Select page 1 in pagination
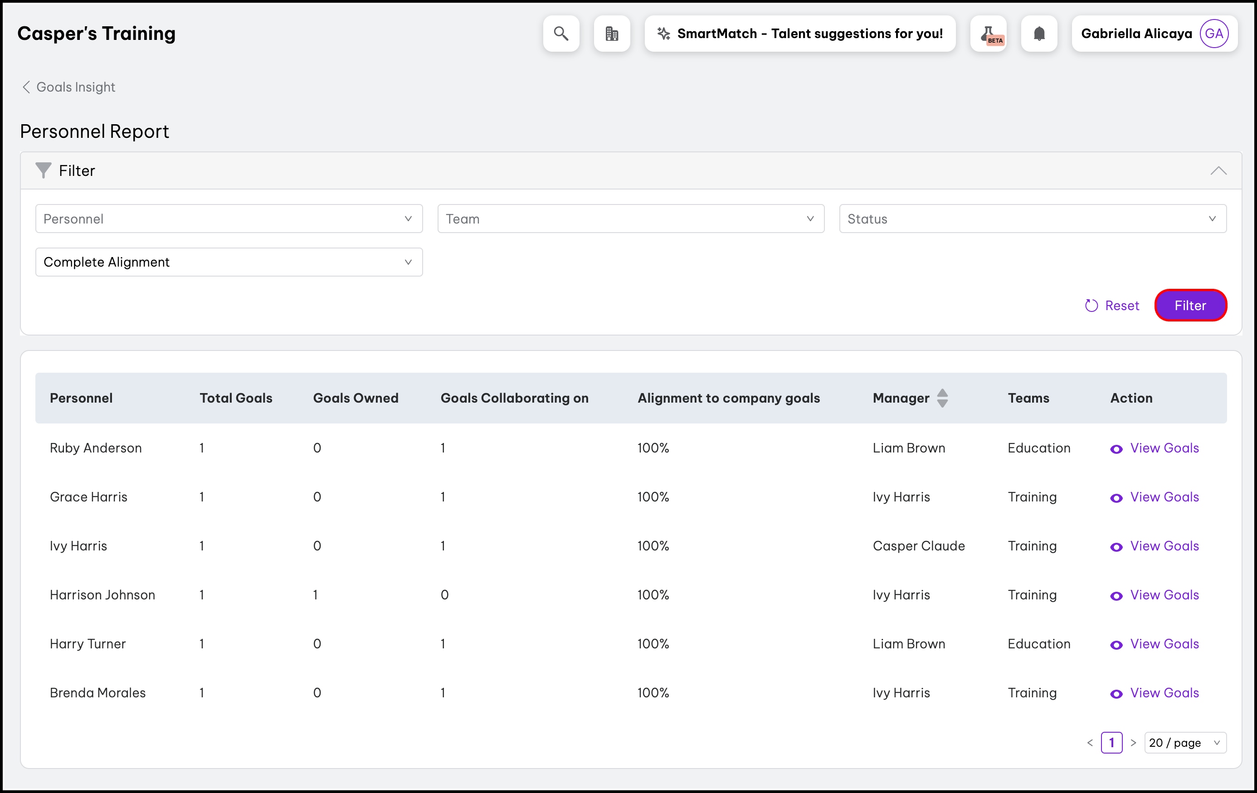1257x793 pixels. (x=1111, y=742)
